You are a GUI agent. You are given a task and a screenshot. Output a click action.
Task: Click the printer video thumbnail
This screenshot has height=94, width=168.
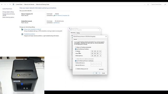click(22, 75)
